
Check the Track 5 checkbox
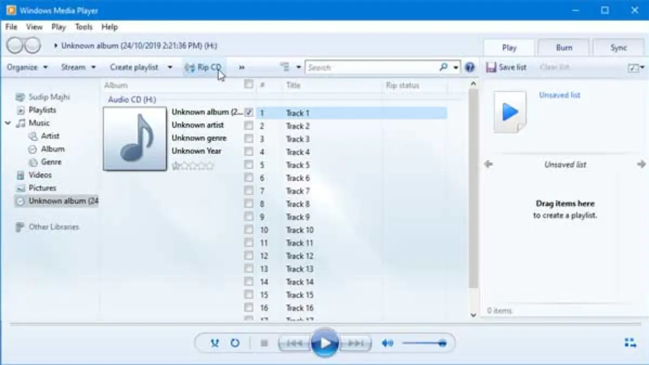248,164
